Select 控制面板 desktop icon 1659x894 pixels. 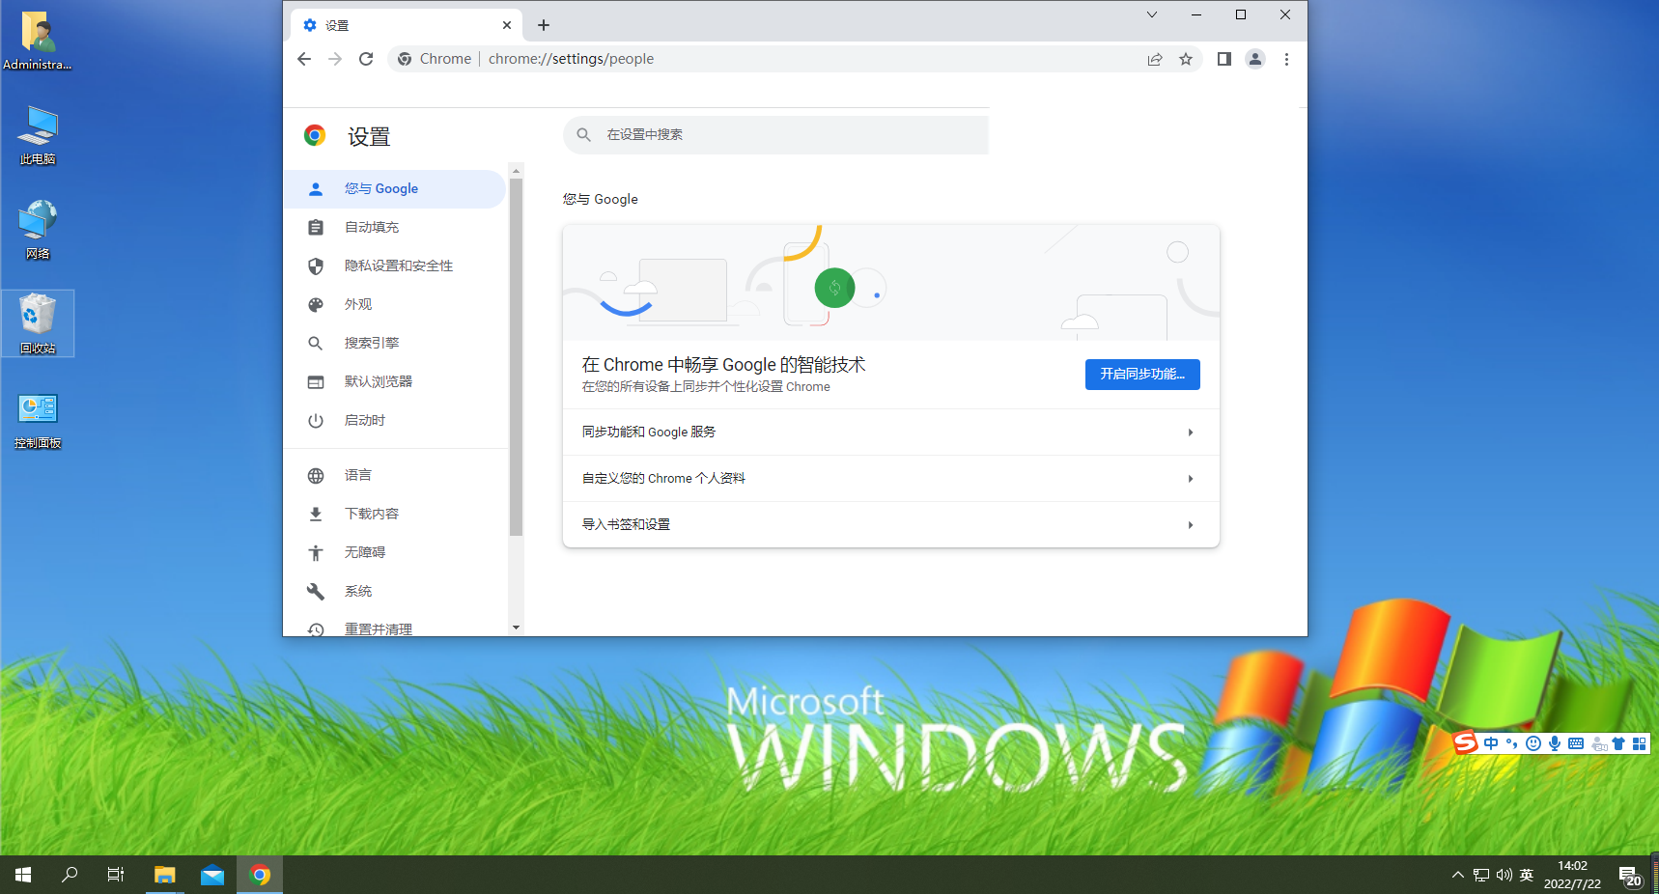click(x=38, y=421)
